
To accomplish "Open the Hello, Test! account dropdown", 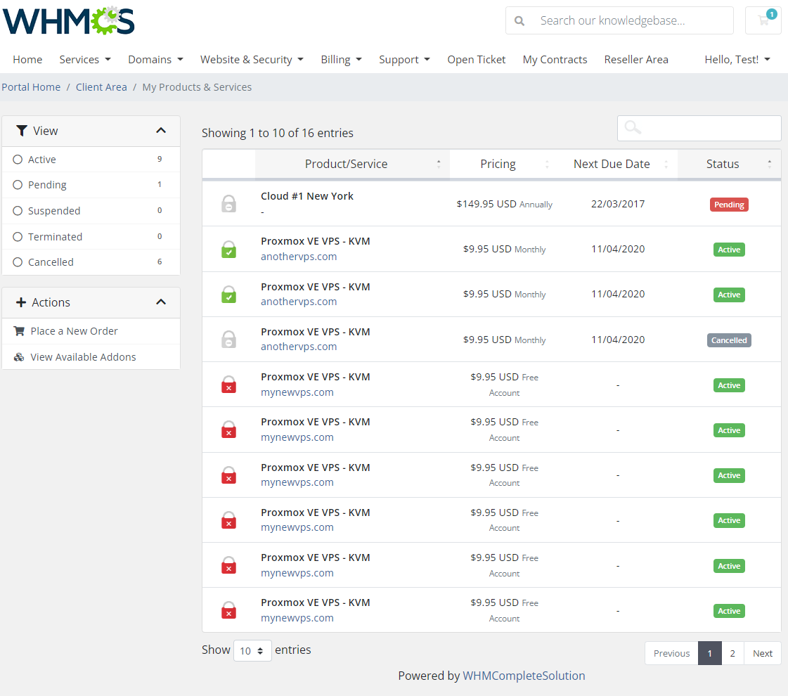I will click(737, 59).
